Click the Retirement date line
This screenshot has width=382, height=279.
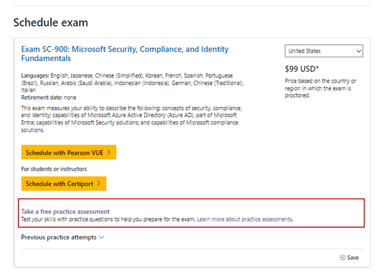coord(49,98)
